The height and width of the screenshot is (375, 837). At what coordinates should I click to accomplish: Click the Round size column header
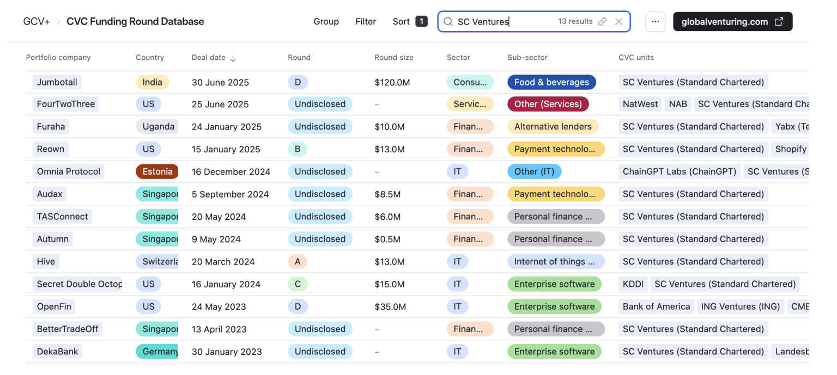(393, 58)
